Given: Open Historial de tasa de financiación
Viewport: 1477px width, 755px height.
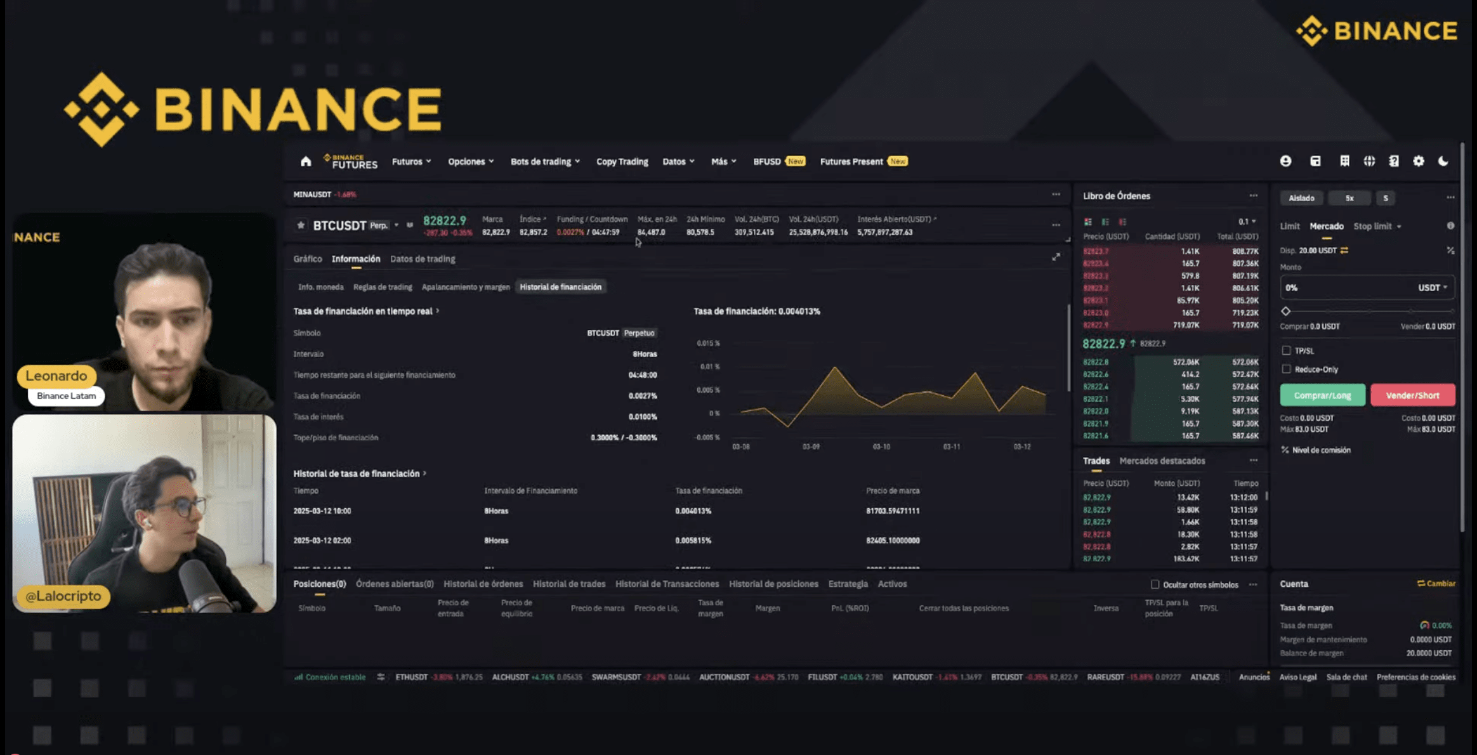Looking at the screenshot, I should (x=359, y=473).
